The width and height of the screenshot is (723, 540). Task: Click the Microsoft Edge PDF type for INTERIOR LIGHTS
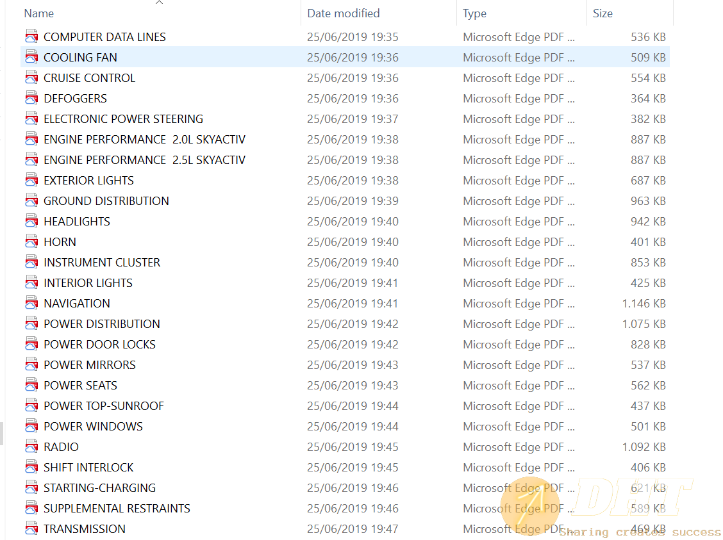coord(519,283)
